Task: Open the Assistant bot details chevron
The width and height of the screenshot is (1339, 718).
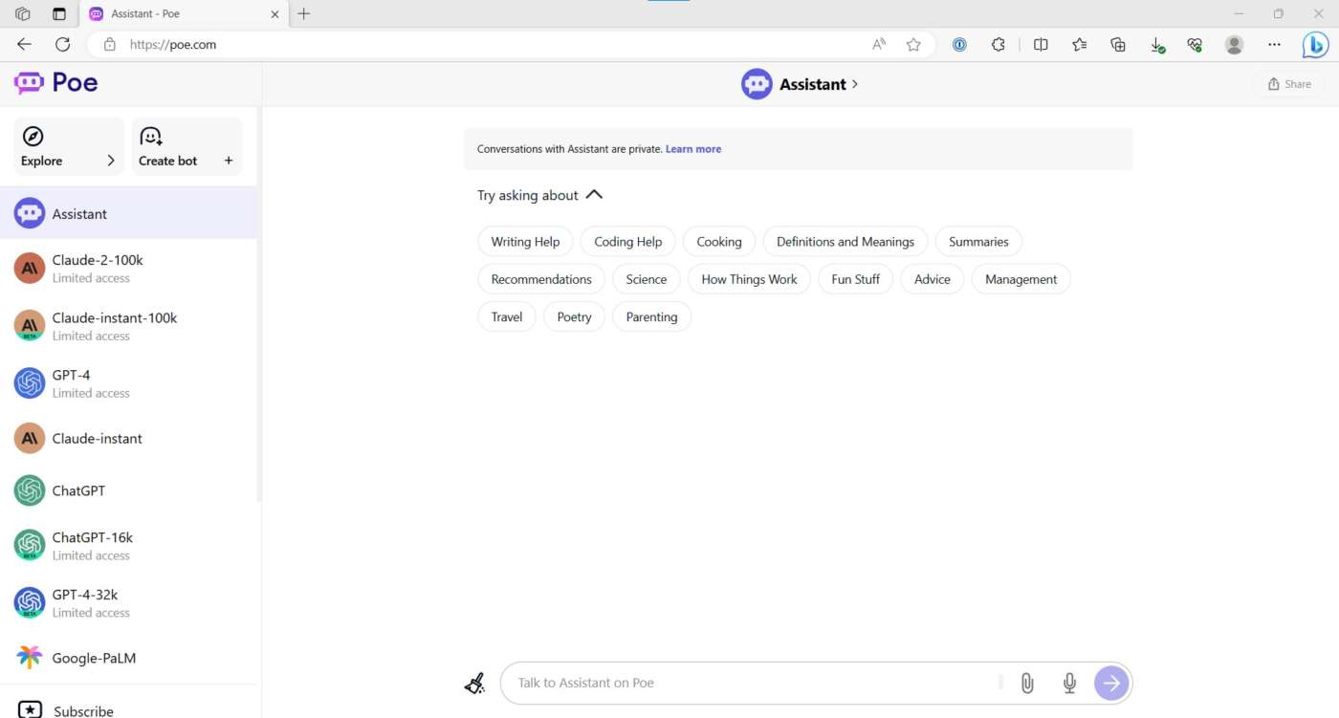Action: click(855, 84)
